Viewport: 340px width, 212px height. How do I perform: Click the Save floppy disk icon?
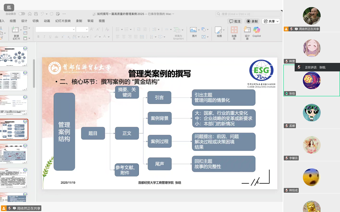[36, 14]
